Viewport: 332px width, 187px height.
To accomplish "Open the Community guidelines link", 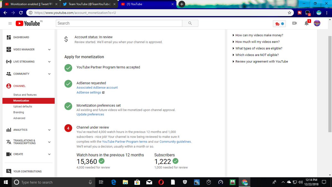I will [175, 142].
